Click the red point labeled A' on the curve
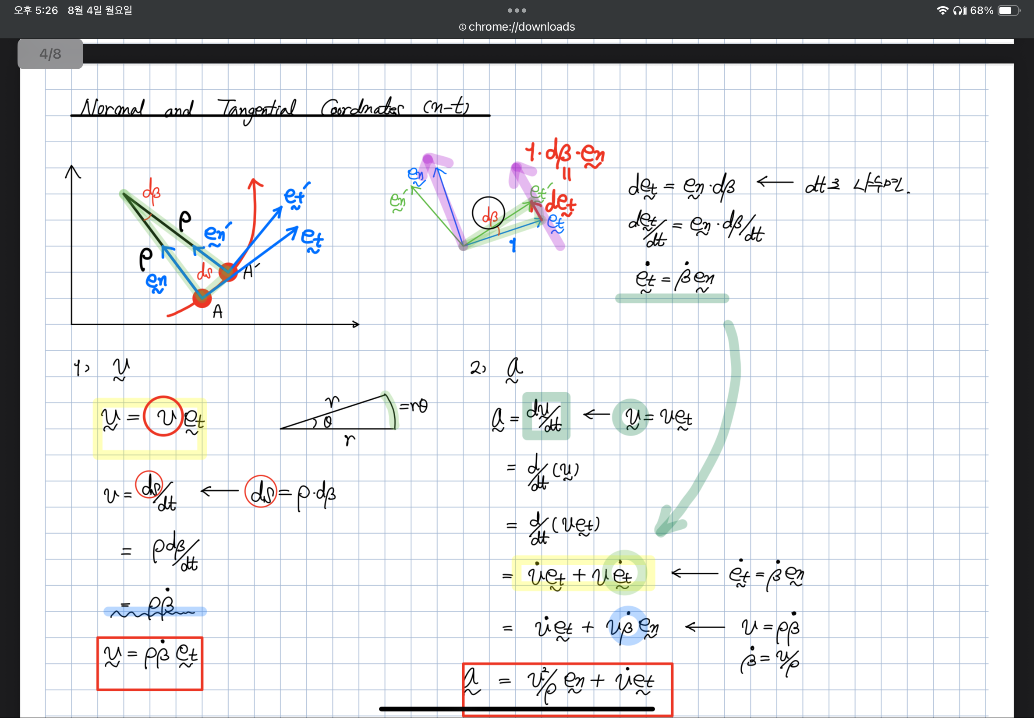The height and width of the screenshot is (718, 1034). pyautogui.click(x=228, y=272)
